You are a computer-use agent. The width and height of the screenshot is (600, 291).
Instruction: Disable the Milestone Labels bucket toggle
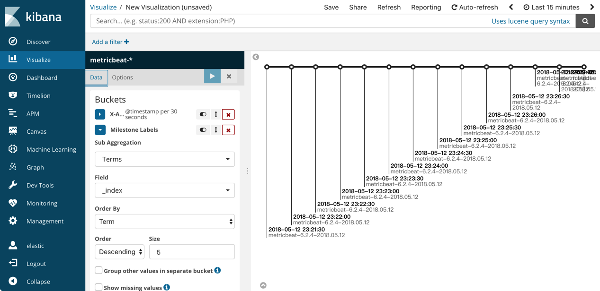pos(203,130)
